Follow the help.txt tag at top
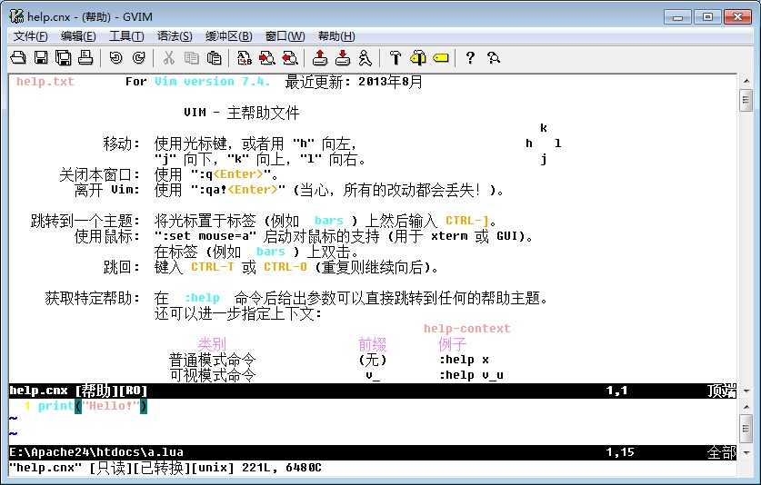 tap(45, 82)
